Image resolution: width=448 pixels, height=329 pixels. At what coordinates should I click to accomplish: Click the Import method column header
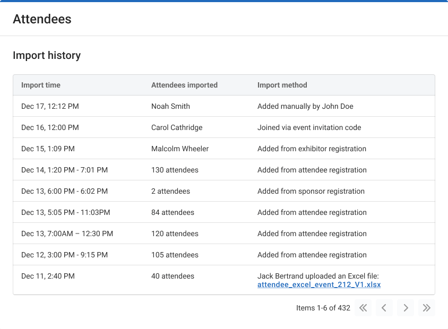tap(282, 85)
